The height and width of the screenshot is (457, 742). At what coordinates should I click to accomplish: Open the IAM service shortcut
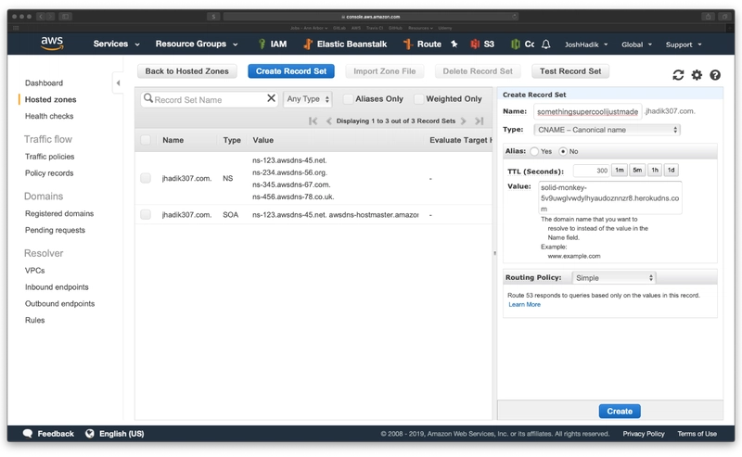pyautogui.click(x=270, y=44)
